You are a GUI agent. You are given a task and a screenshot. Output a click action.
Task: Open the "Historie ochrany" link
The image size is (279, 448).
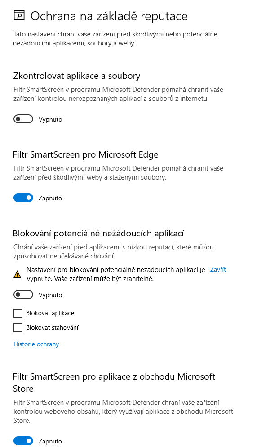[36, 344]
